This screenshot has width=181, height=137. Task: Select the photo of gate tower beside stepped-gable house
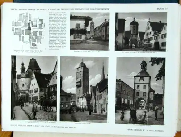[x=141, y=32]
